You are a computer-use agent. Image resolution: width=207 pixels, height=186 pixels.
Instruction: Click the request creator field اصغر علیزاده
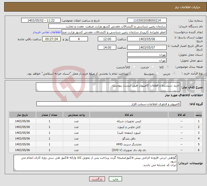point(114,32)
